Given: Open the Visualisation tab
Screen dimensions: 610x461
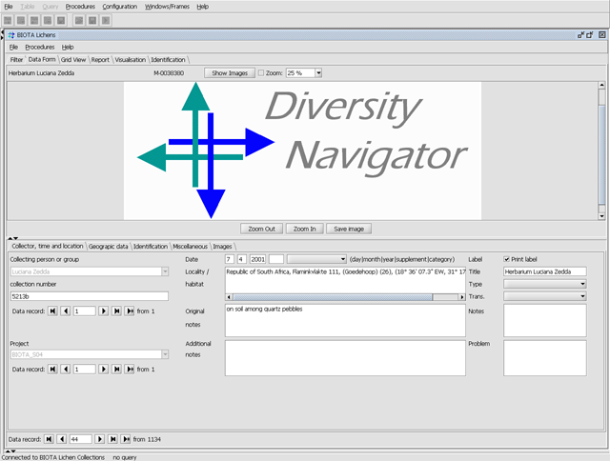Looking at the screenshot, I should point(130,59).
